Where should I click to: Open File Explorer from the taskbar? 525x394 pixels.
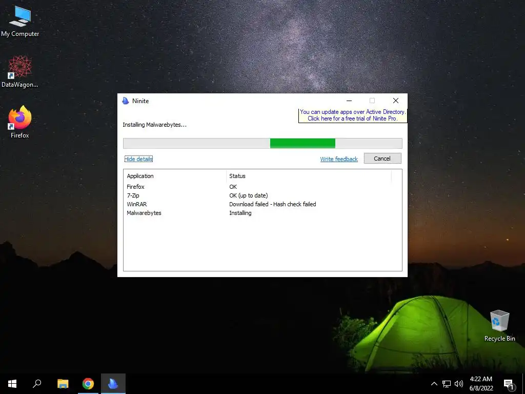click(x=63, y=384)
